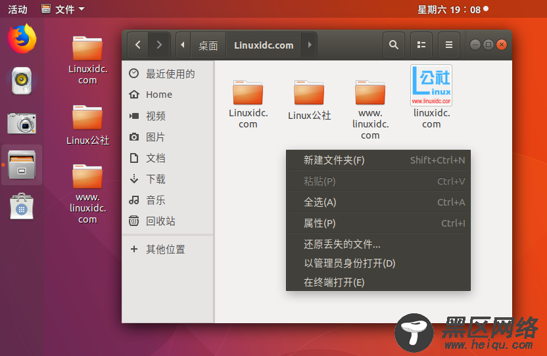Open the camera app in dock
This screenshot has width=547, height=356.
tap(22, 123)
